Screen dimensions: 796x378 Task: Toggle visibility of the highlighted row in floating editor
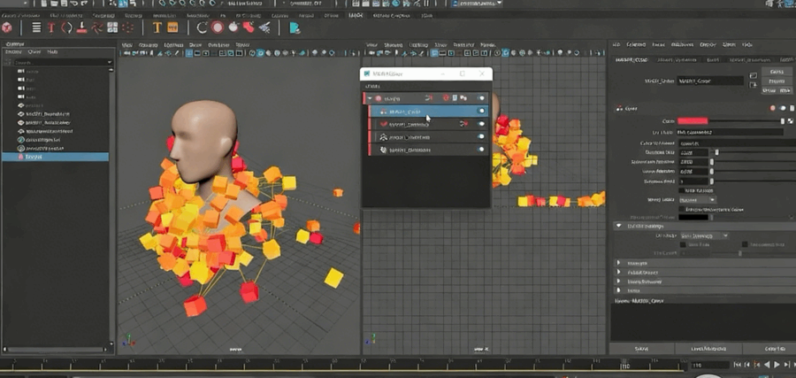tap(482, 112)
